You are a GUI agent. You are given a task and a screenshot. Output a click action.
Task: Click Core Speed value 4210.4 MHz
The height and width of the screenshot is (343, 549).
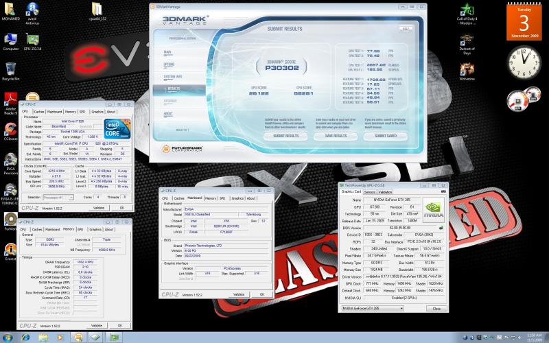pyautogui.click(x=57, y=171)
